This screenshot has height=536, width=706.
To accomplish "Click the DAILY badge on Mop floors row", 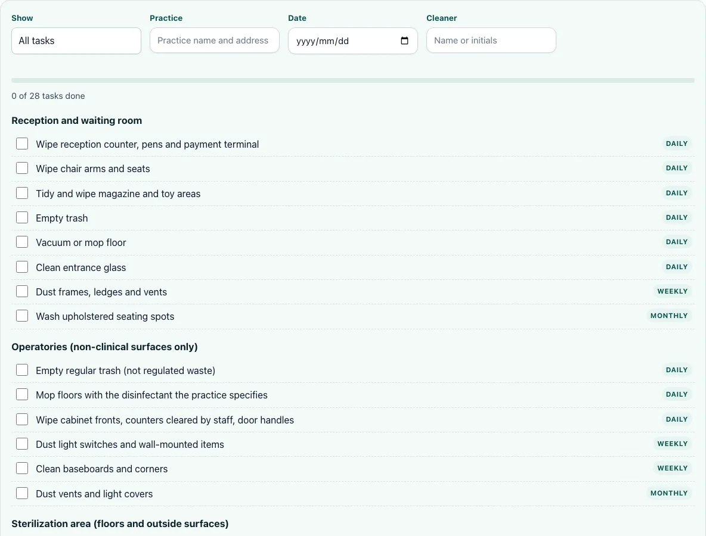I will pos(677,394).
